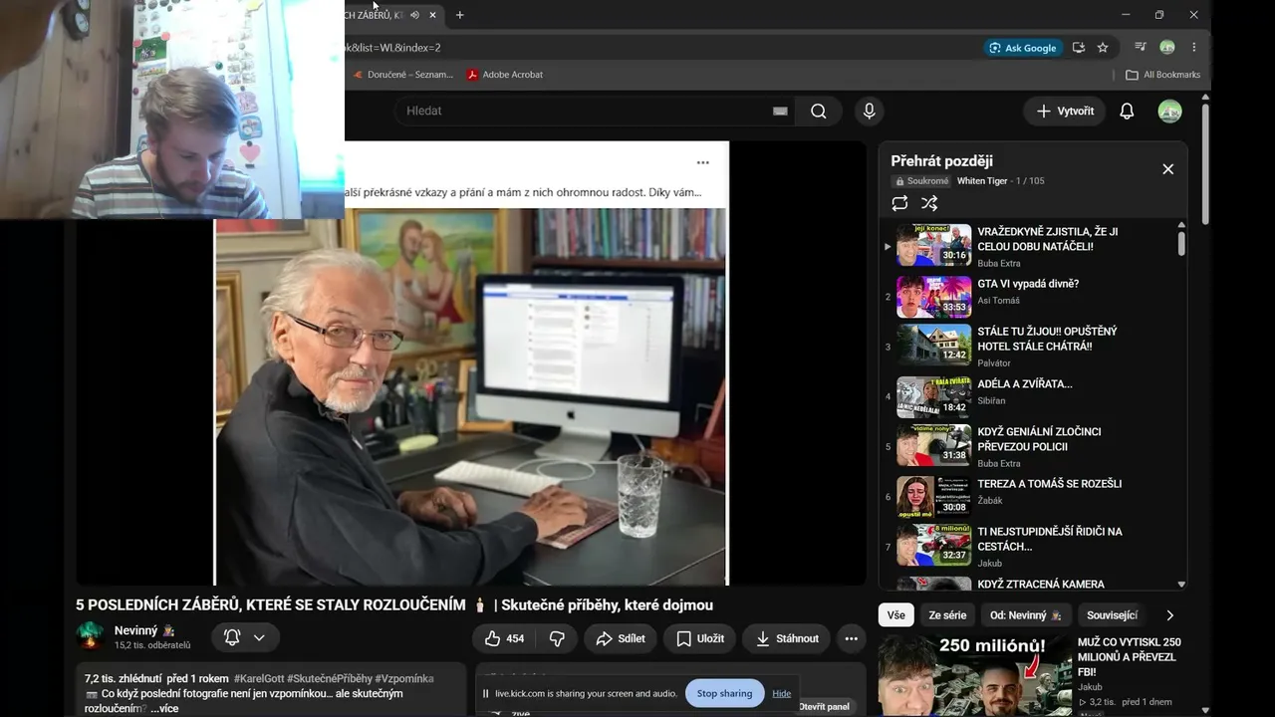This screenshot has width=1275, height=717.
Task: Pause the screen-sharing notification bar icon
Action: point(486,694)
